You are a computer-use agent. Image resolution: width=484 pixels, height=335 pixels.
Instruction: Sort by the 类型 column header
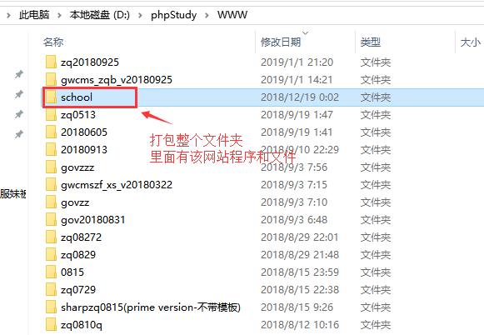pyautogui.click(x=370, y=42)
